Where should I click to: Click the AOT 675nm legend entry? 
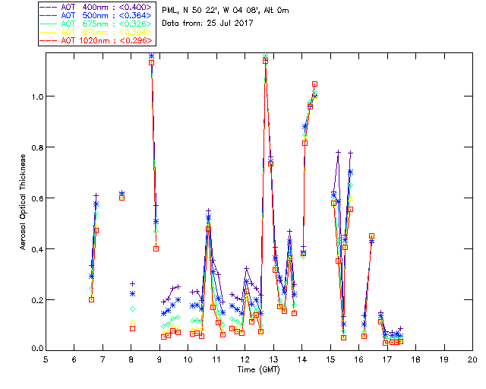(x=96, y=24)
